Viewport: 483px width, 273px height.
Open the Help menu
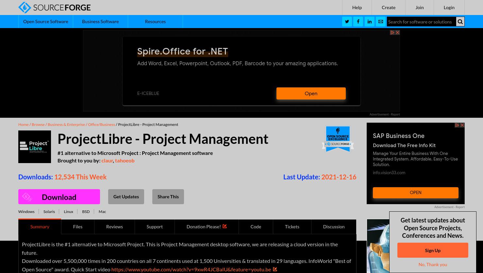pos(357,8)
